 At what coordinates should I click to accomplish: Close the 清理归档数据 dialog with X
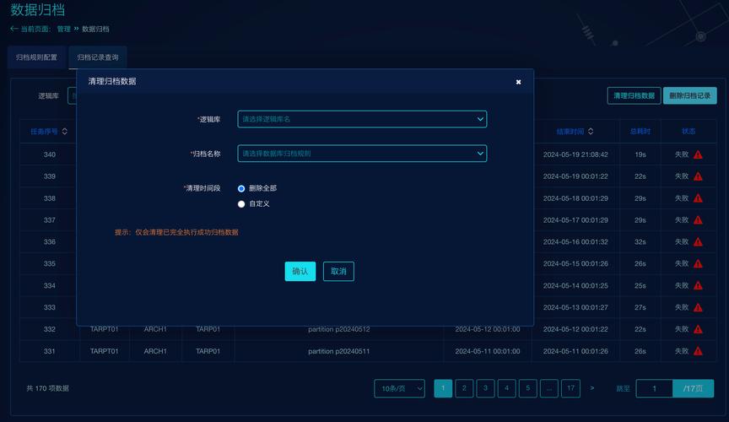(518, 82)
